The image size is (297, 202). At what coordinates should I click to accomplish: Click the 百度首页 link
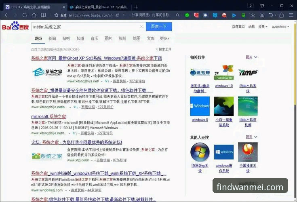pos(238,27)
